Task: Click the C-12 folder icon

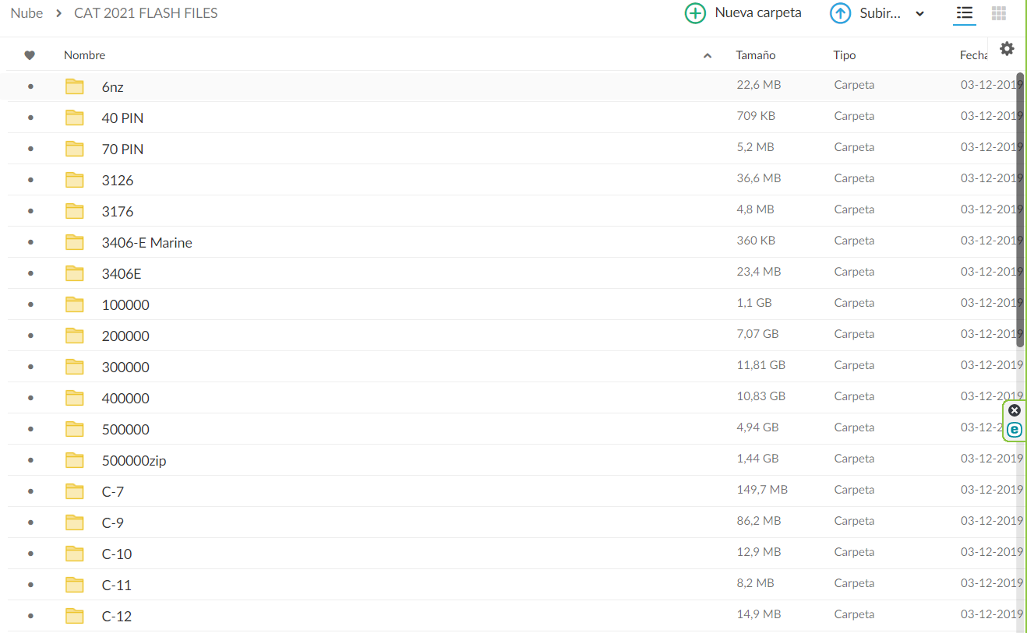Action: [75, 616]
